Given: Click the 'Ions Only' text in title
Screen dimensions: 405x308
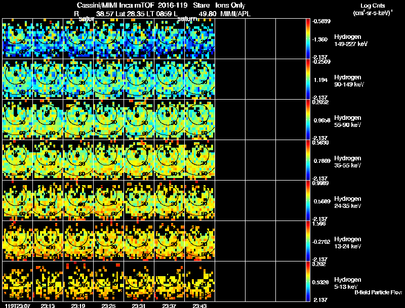Looking at the screenshot, I should [x=230, y=6].
